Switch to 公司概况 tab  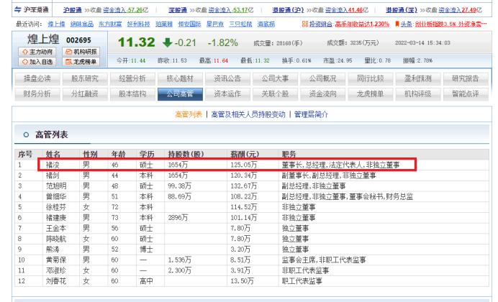(323, 78)
